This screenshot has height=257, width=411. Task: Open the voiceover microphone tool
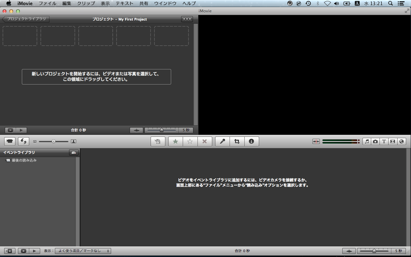click(x=223, y=141)
